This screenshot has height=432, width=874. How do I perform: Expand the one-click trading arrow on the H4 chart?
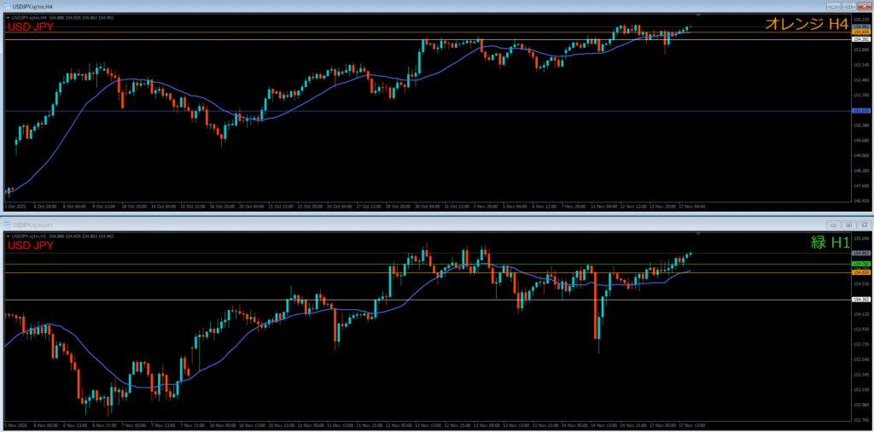[x=8, y=18]
